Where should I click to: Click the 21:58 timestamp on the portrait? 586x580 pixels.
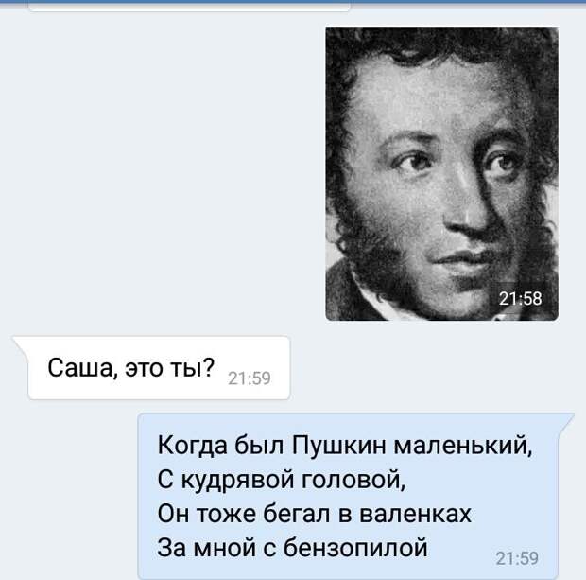click(x=520, y=299)
